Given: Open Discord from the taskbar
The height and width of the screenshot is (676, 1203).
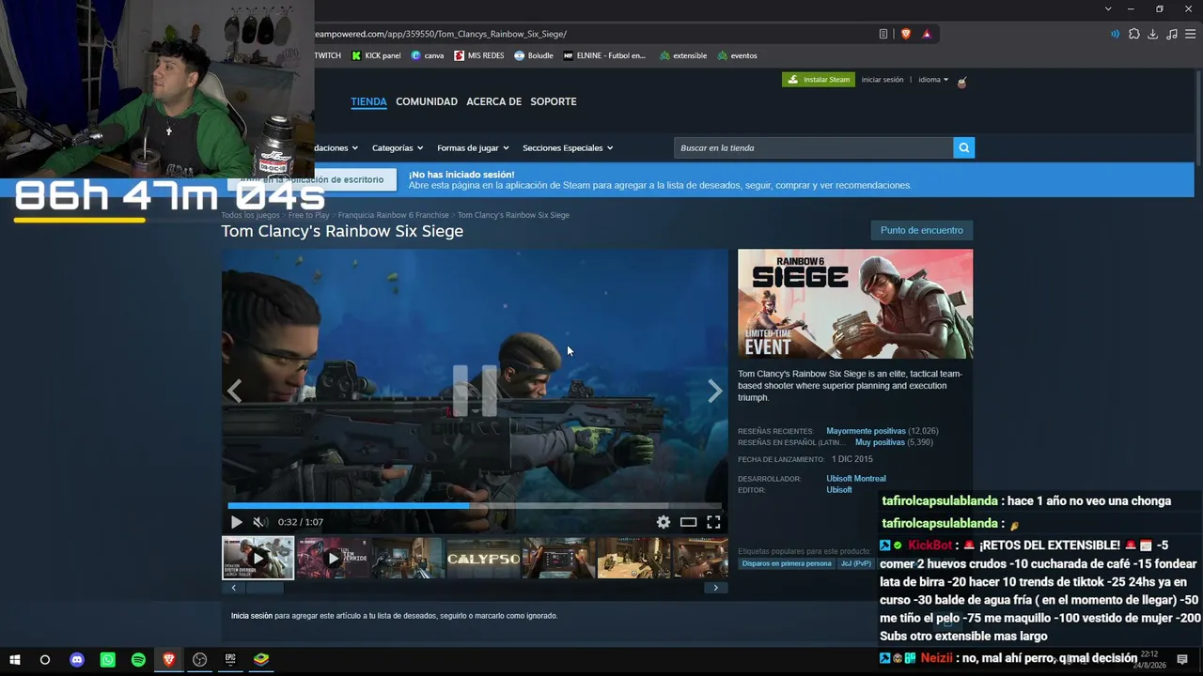Looking at the screenshot, I should tap(77, 660).
